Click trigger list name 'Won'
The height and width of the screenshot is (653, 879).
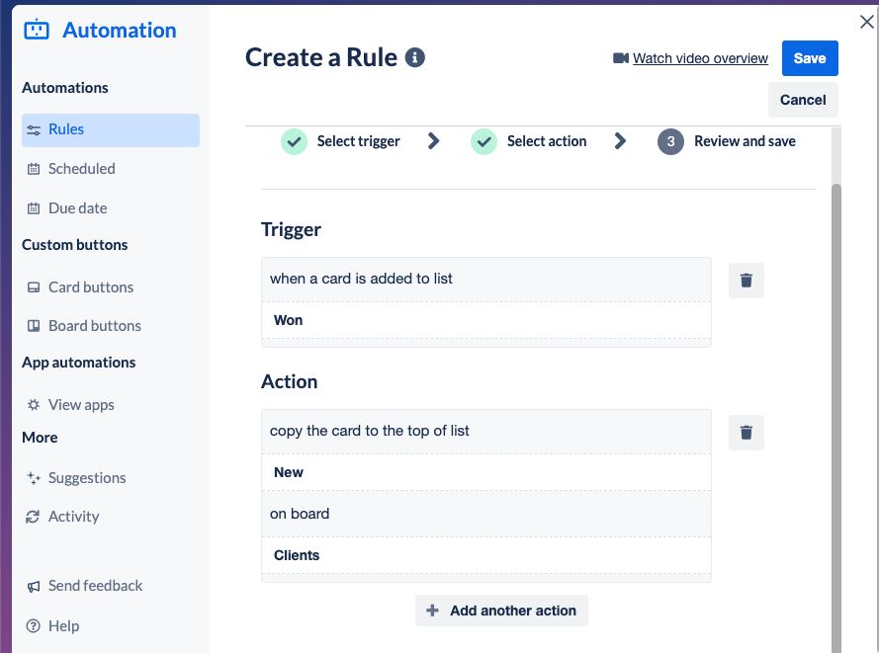point(288,320)
